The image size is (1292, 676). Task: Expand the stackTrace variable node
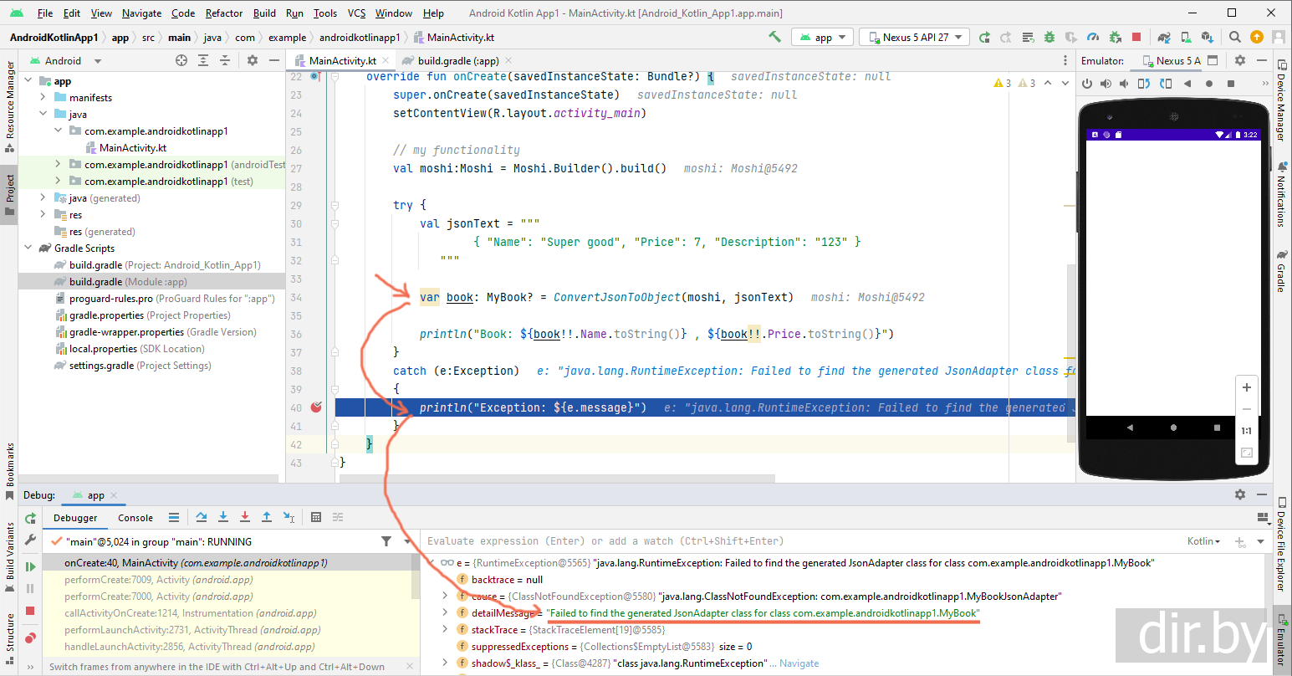point(445,630)
